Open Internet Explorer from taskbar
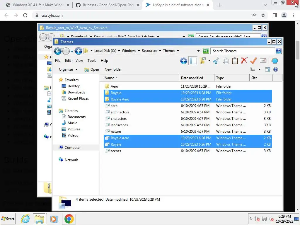Image resolution: width=300 pixels, height=225 pixels. pyautogui.click(x=25, y=219)
